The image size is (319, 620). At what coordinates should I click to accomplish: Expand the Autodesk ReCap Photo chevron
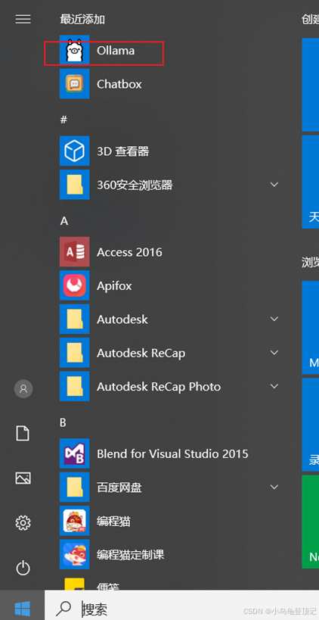tap(274, 386)
